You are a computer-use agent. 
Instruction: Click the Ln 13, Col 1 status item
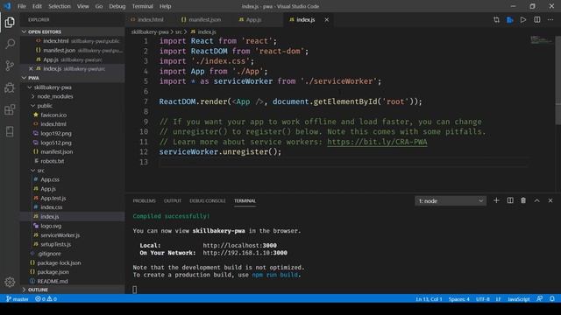tap(429, 299)
